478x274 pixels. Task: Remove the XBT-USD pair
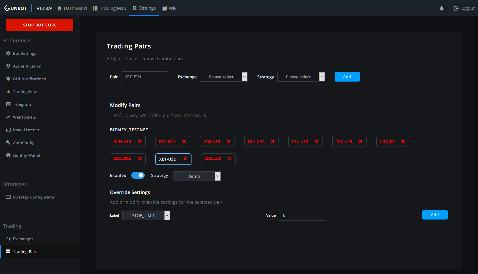point(185,159)
